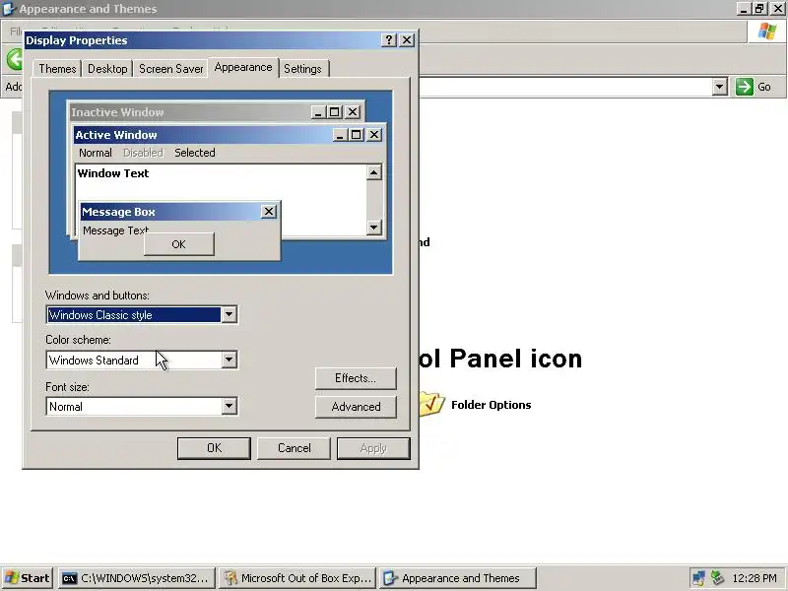Click Selected menu item in preview

[195, 153]
